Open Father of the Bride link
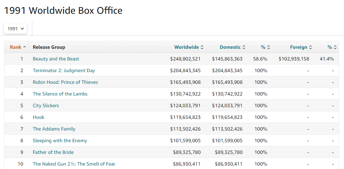This screenshot has height=169, width=344. pos(53,152)
